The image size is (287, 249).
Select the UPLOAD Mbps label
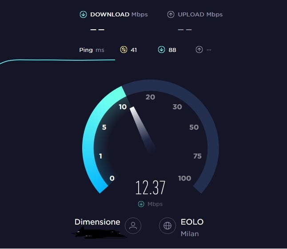click(200, 15)
